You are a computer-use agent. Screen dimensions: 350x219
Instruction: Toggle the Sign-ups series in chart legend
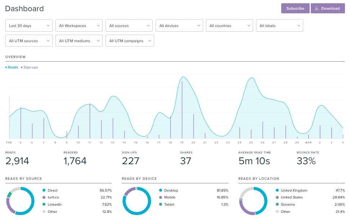[x=30, y=67]
